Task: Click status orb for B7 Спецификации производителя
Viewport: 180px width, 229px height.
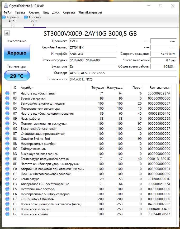Action: coord(7,133)
